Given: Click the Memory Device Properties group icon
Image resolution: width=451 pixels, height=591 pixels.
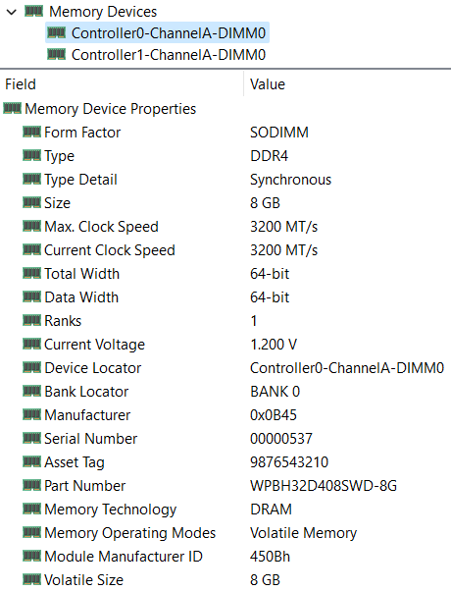Looking at the screenshot, I should (12, 109).
